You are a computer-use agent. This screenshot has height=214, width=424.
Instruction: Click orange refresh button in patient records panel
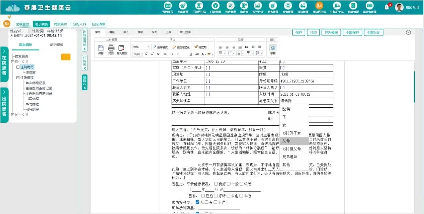[66, 57]
